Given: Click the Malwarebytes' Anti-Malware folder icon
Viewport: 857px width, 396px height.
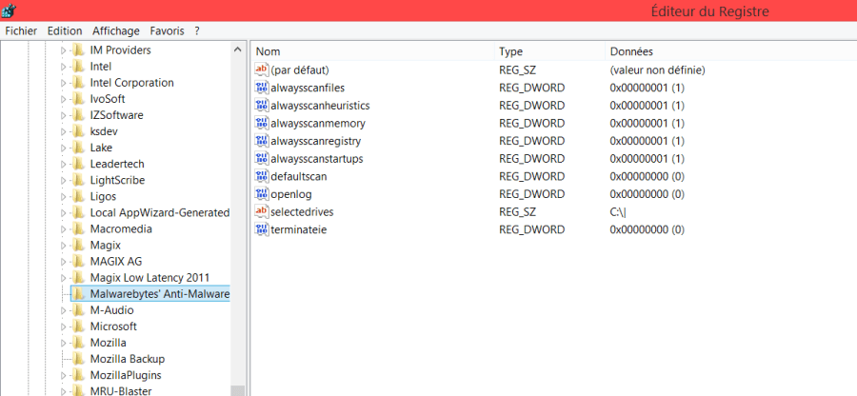Looking at the screenshot, I should [x=78, y=294].
